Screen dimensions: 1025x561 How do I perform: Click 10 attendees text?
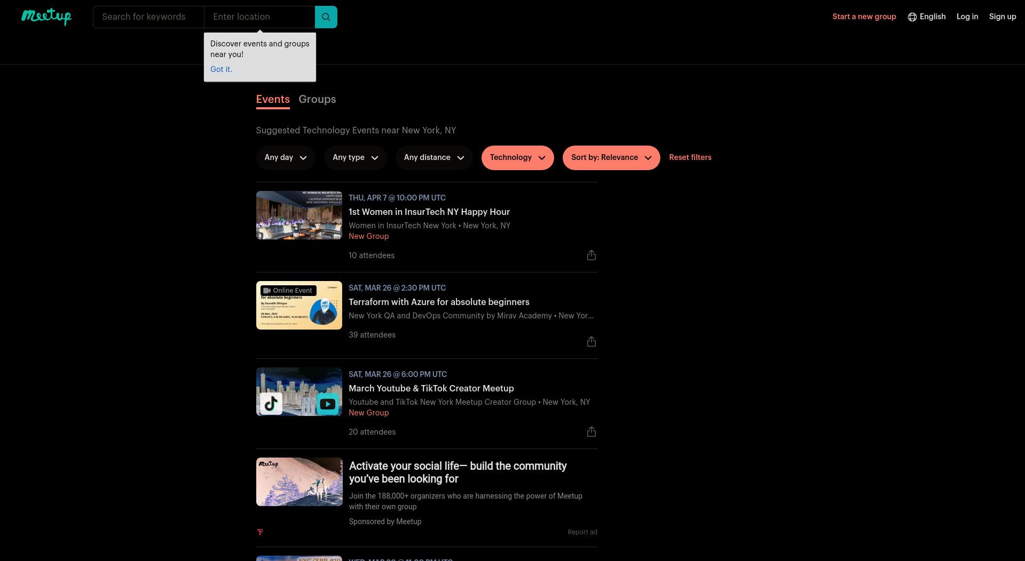pyautogui.click(x=372, y=256)
